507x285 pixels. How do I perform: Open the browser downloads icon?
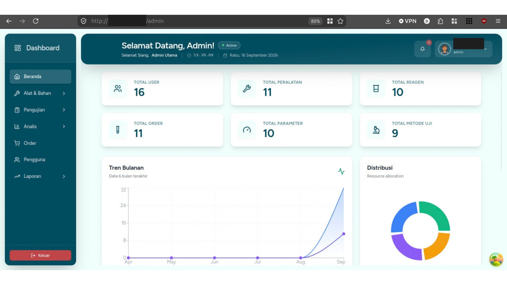(x=388, y=21)
